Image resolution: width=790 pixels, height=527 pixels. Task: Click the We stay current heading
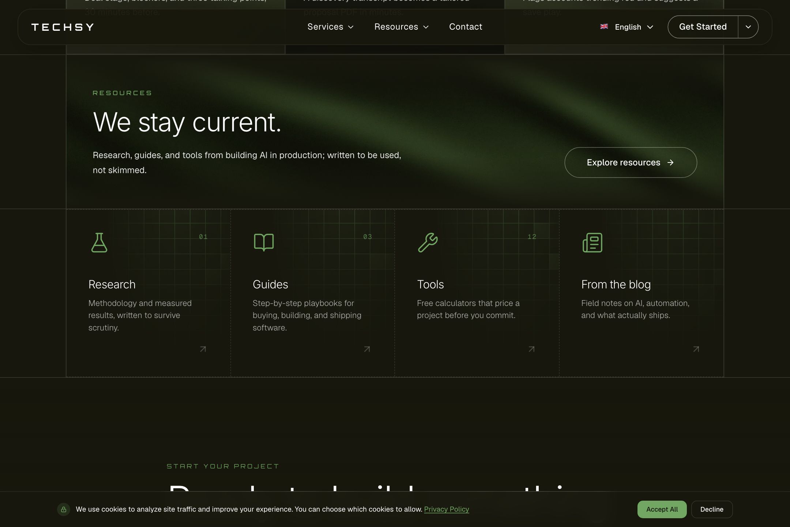[x=187, y=122]
